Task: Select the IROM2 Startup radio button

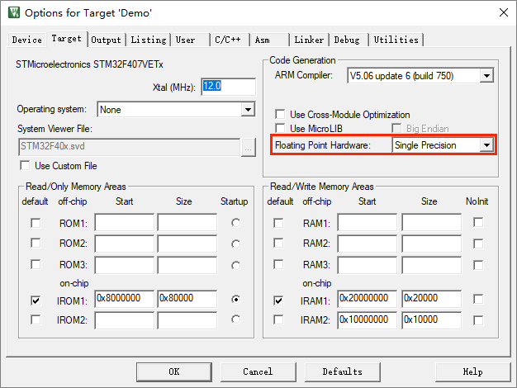Action: pyautogui.click(x=237, y=319)
